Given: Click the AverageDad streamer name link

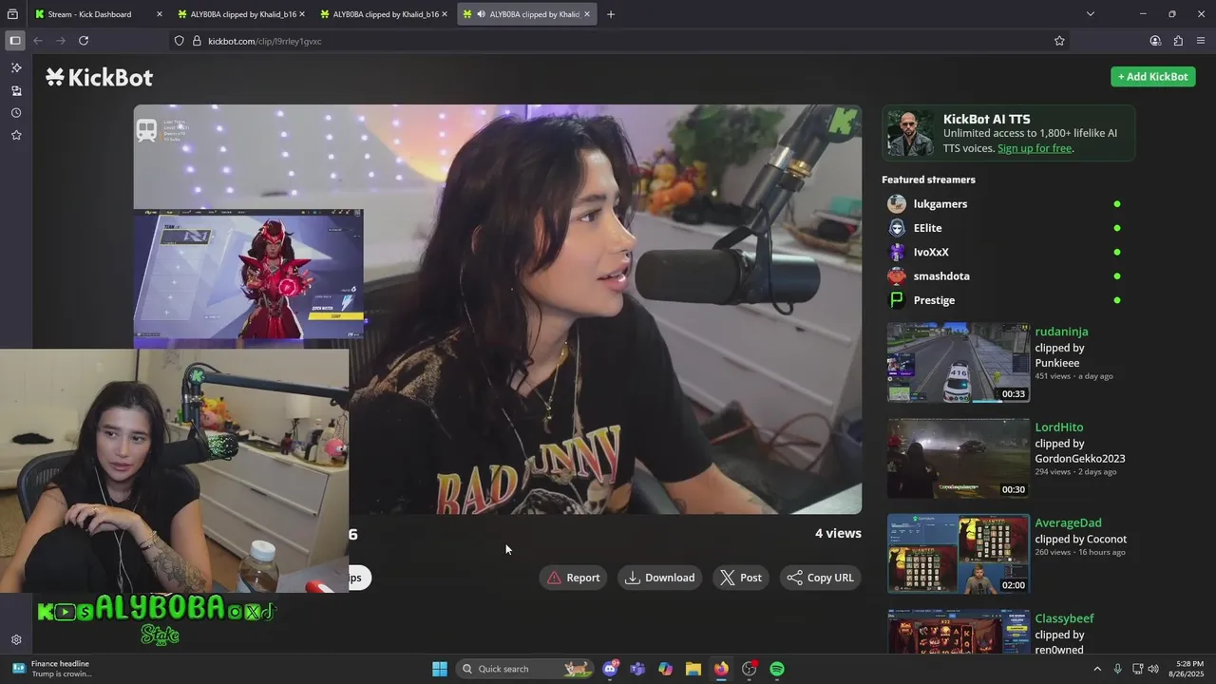Looking at the screenshot, I should tap(1068, 522).
